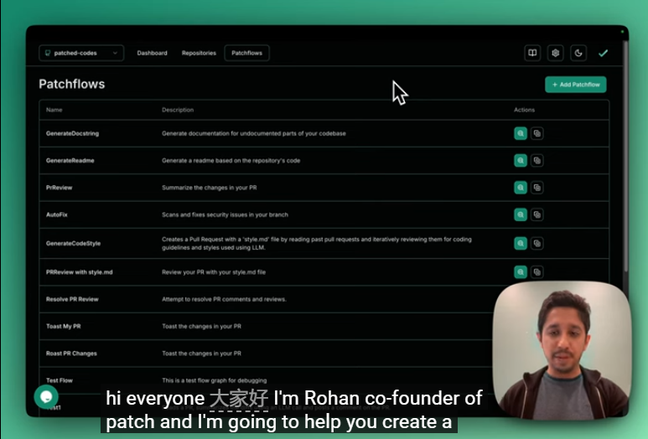Open the Toast My PR patchflow
Viewport: 648px width, 439px height.
pos(64,326)
